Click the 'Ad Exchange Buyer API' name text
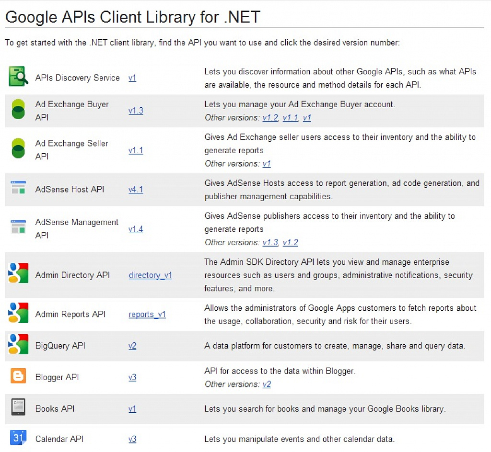Image resolution: width=491 pixels, height=452 pixels. (x=72, y=111)
